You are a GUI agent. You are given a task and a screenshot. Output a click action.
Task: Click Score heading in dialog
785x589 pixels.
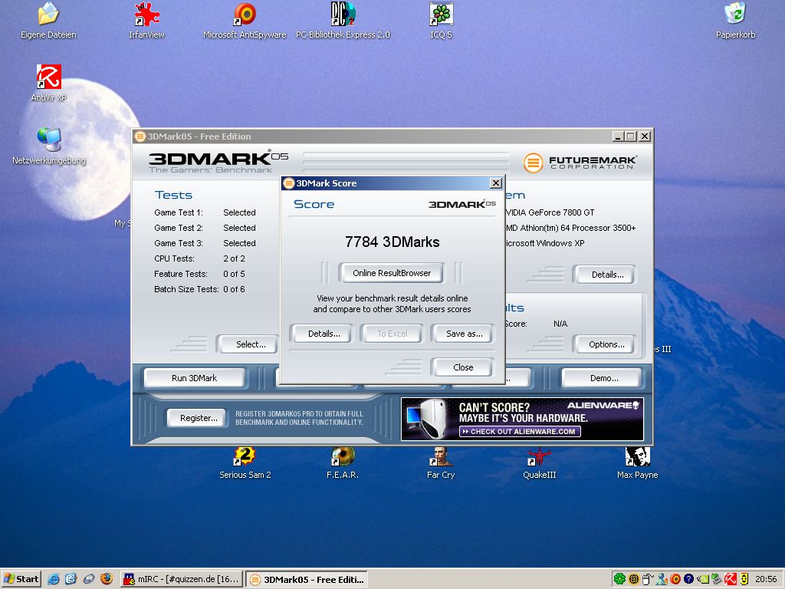[314, 204]
